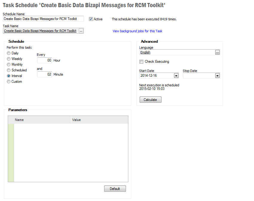Click the ellipsis button beside Task Name
Screen dimensions: 254x201
81,31
